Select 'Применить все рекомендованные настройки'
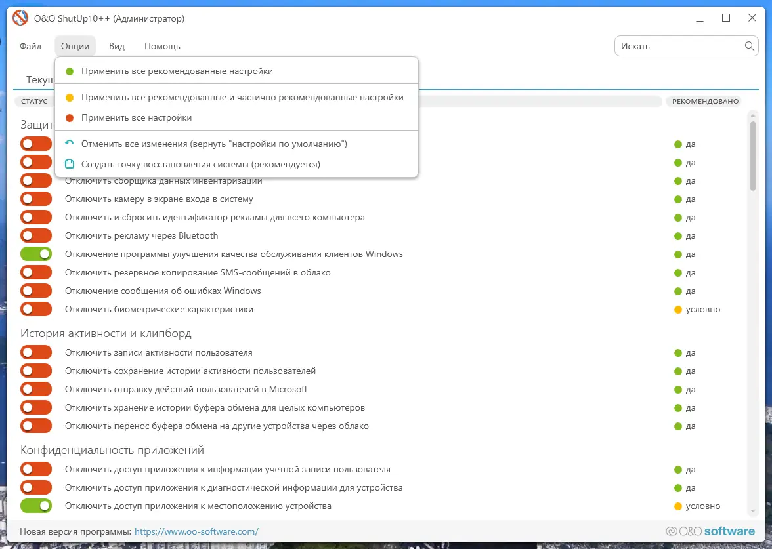Image resolution: width=772 pixels, height=549 pixels. click(237, 71)
